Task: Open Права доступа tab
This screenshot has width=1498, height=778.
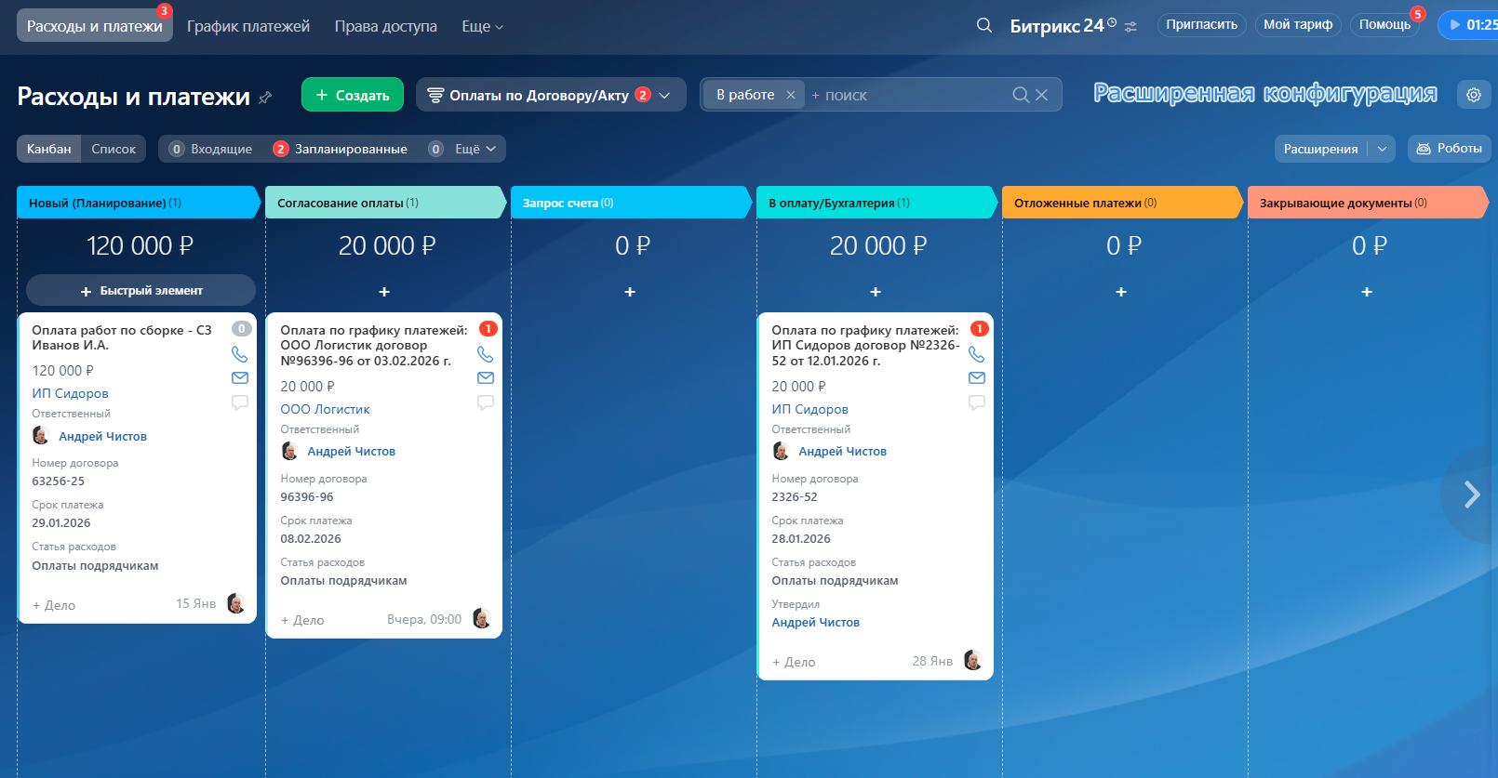Action: pyautogui.click(x=386, y=26)
